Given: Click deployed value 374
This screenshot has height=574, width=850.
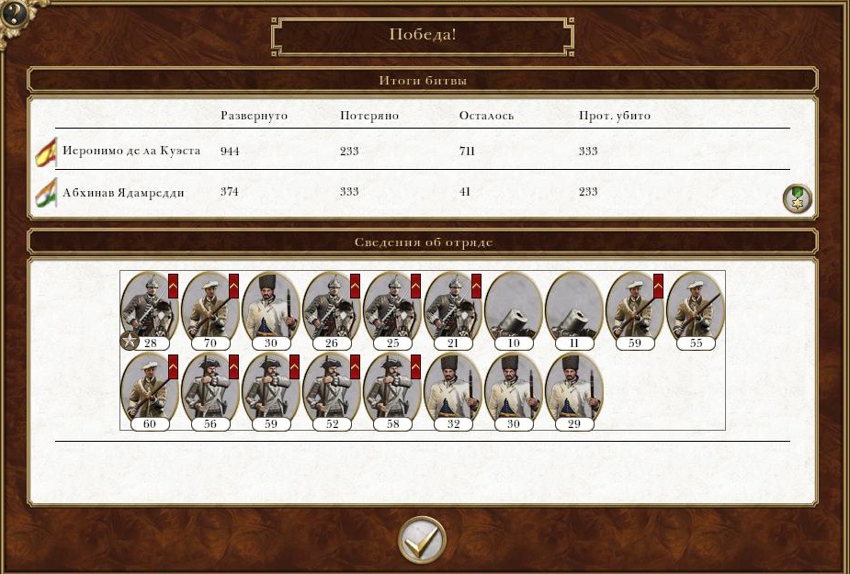Looking at the screenshot, I should [x=230, y=192].
